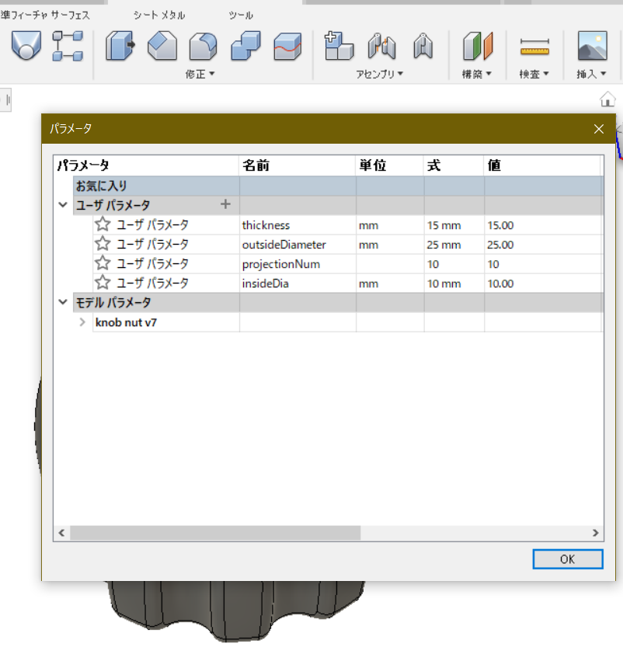623x654 pixels.
Task: Open the Measure tool icon
Action: [534, 47]
